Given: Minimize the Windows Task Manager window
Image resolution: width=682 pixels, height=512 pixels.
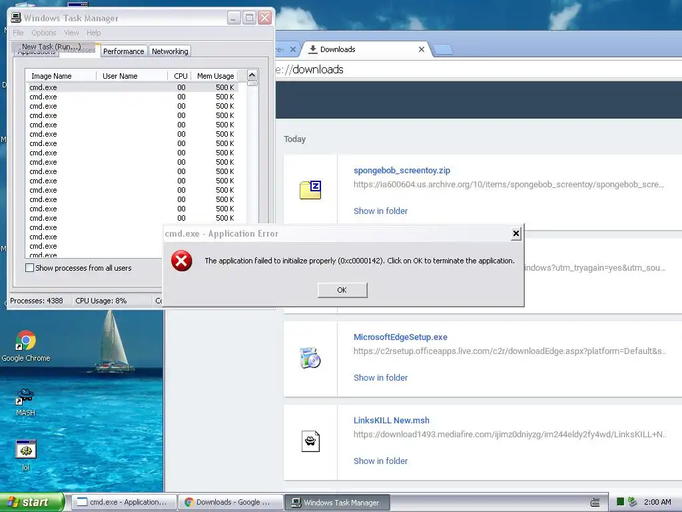Looking at the screenshot, I should (x=234, y=18).
